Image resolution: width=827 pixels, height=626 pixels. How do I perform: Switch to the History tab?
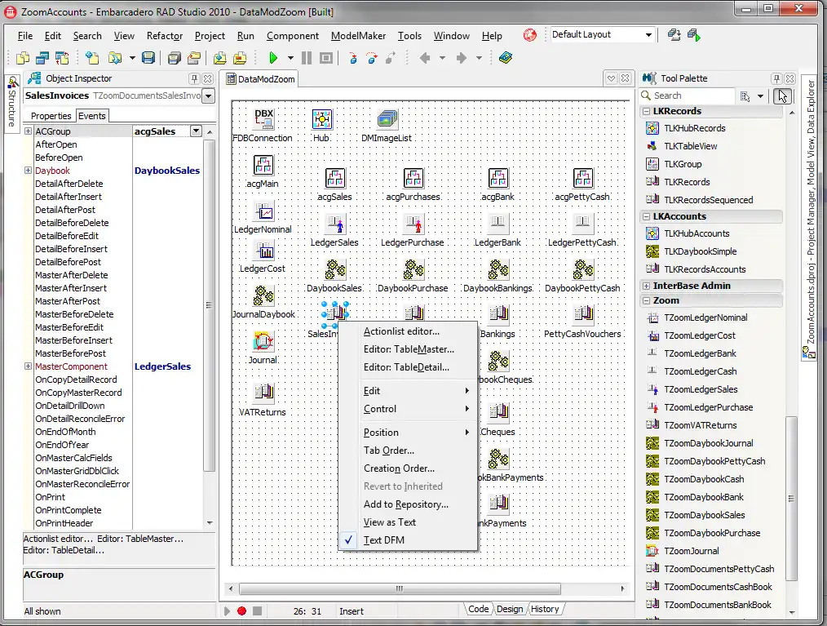click(545, 609)
